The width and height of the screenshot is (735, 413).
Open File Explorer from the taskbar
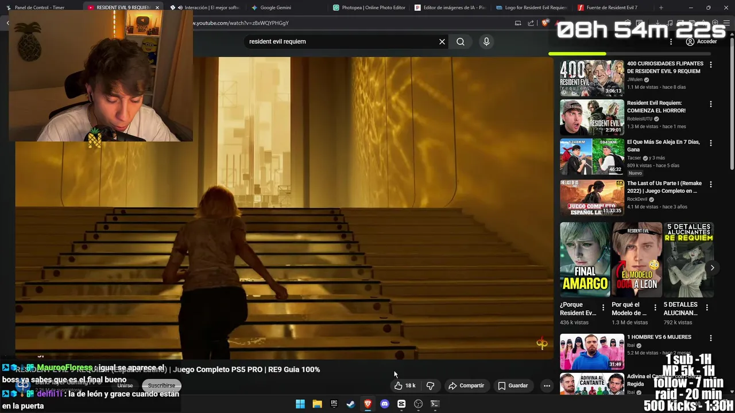tap(317, 404)
